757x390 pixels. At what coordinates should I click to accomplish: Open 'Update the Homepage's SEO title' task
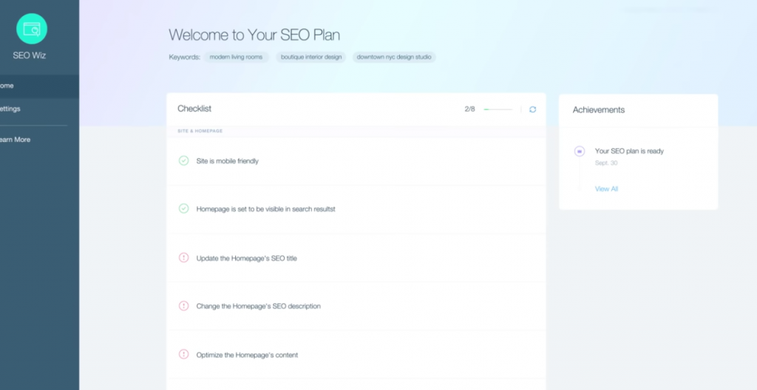[356, 259]
